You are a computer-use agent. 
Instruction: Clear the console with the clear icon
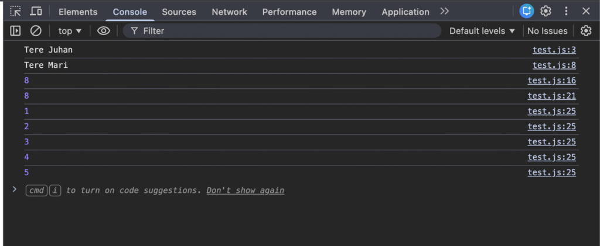(36, 31)
